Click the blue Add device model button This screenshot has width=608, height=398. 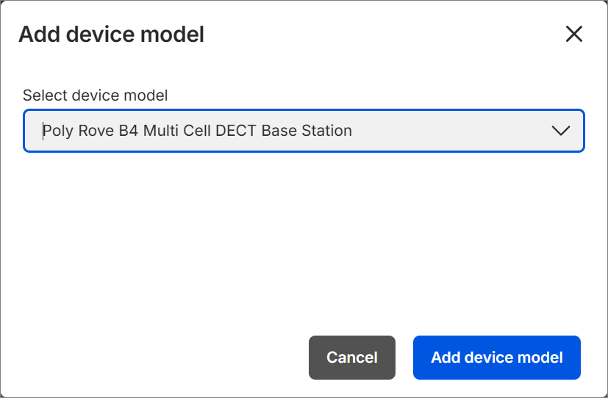(x=496, y=358)
